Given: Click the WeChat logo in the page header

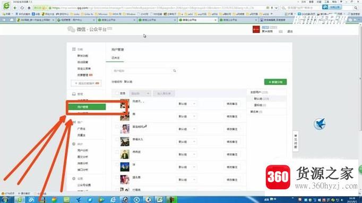Looking at the screenshot, I should pos(71,29).
